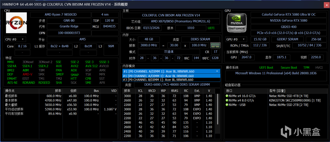330x142 pixels.
Task: Click the 操作点 column header
Action: tap(21, 91)
